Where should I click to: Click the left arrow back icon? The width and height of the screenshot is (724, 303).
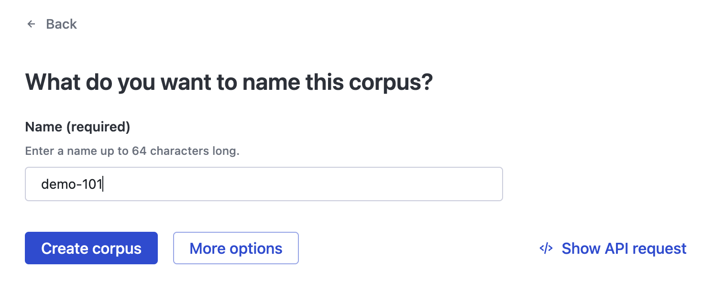(32, 24)
